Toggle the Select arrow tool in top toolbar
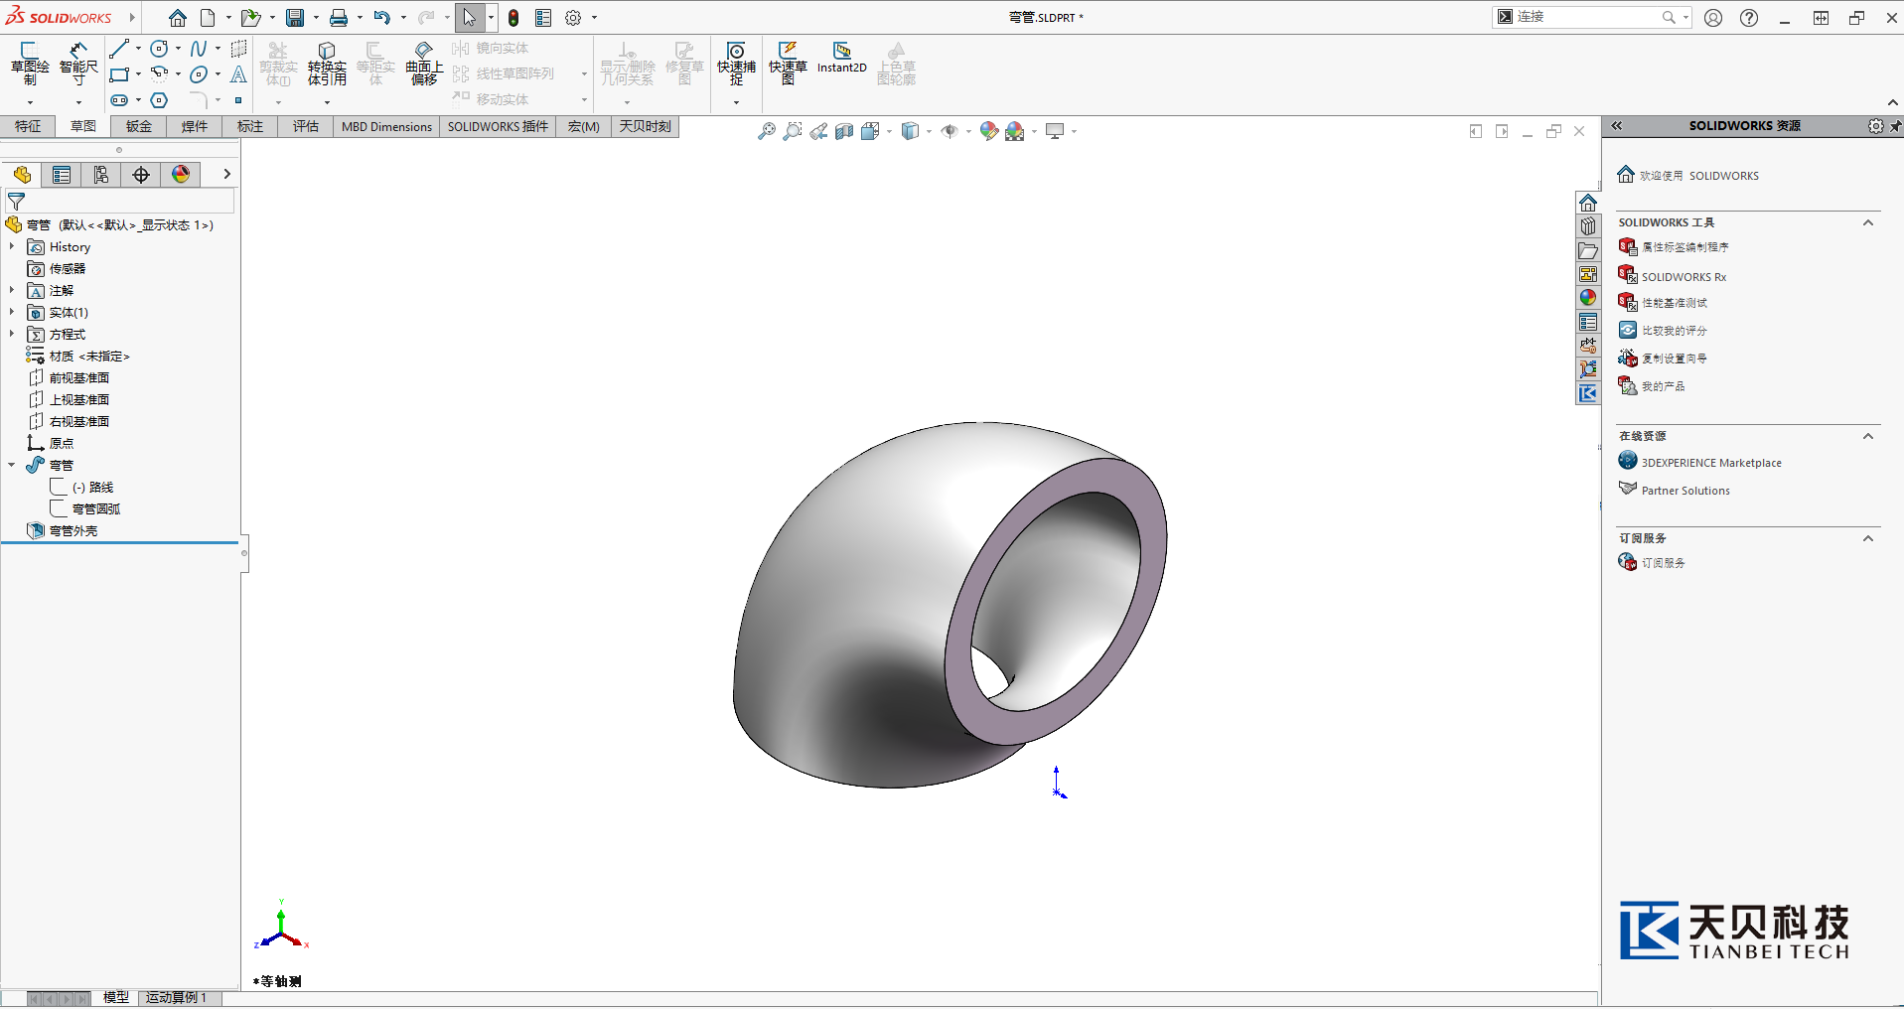Screen dimensions: 1904x1009 tap(469, 18)
